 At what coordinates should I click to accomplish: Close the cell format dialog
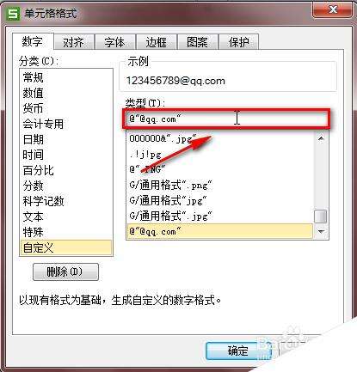[x=332, y=10]
